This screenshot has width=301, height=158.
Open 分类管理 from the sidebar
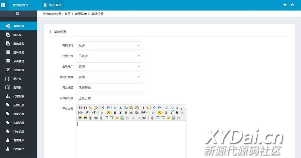tap(18, 61)
